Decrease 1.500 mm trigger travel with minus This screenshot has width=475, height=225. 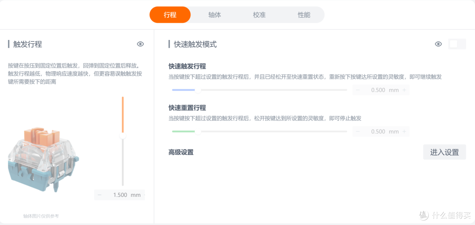tap(100, 195)
